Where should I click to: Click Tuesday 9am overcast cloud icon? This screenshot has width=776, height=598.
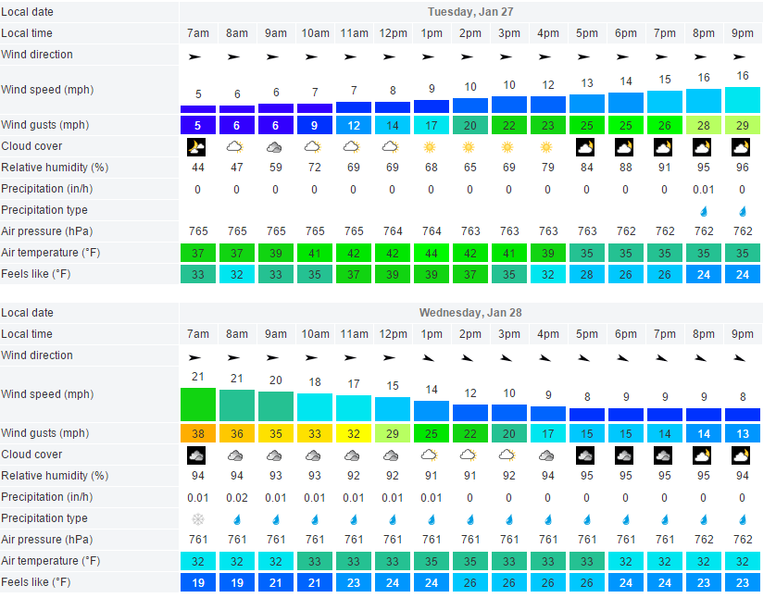[275, 146]
